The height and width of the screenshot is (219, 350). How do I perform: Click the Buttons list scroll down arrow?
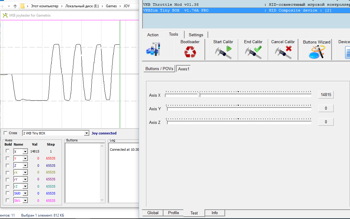coord(102,200)
